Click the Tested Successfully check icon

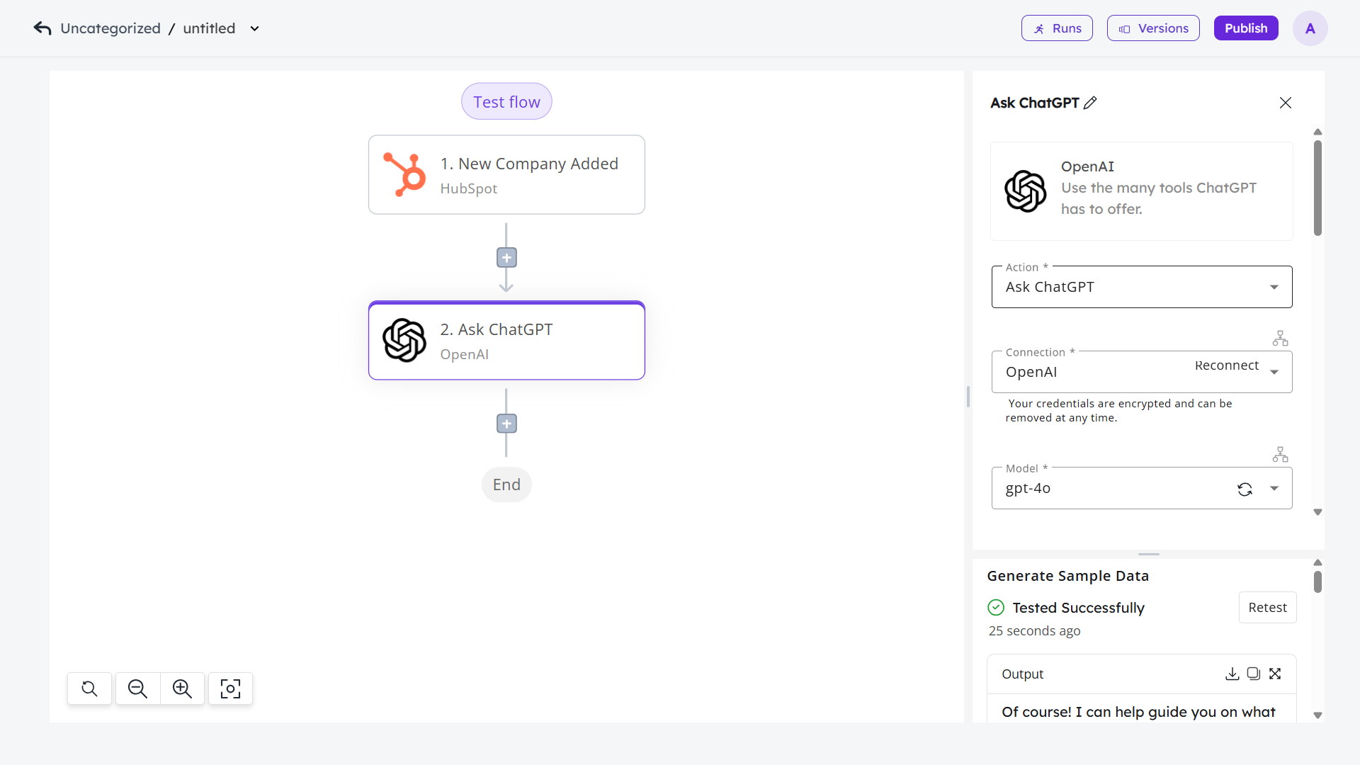click(x=996, y=608)
